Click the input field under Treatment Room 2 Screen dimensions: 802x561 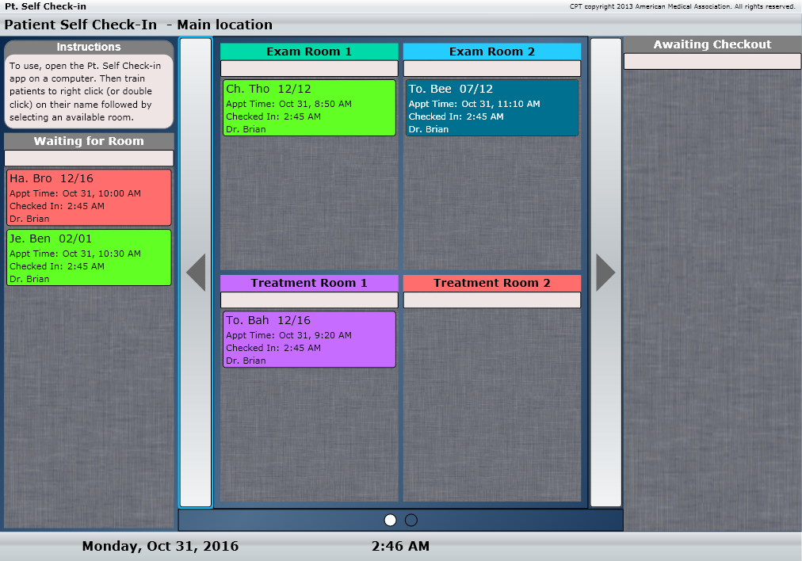(x=492, y=300)
